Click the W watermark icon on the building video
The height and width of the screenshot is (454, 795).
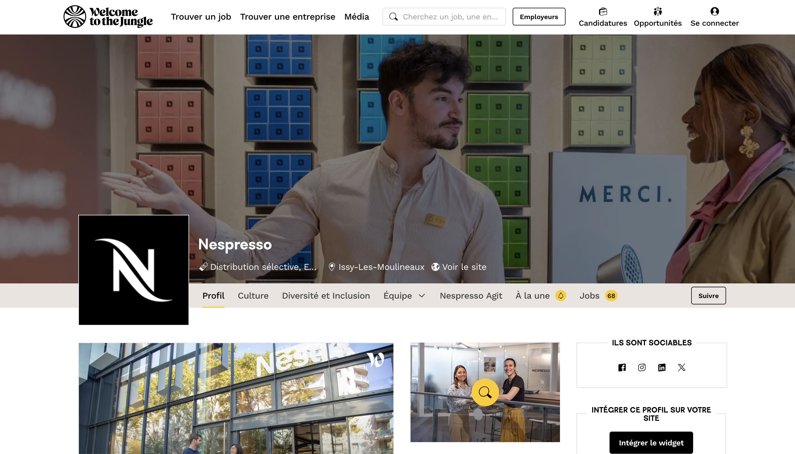[x=375, y=360]
